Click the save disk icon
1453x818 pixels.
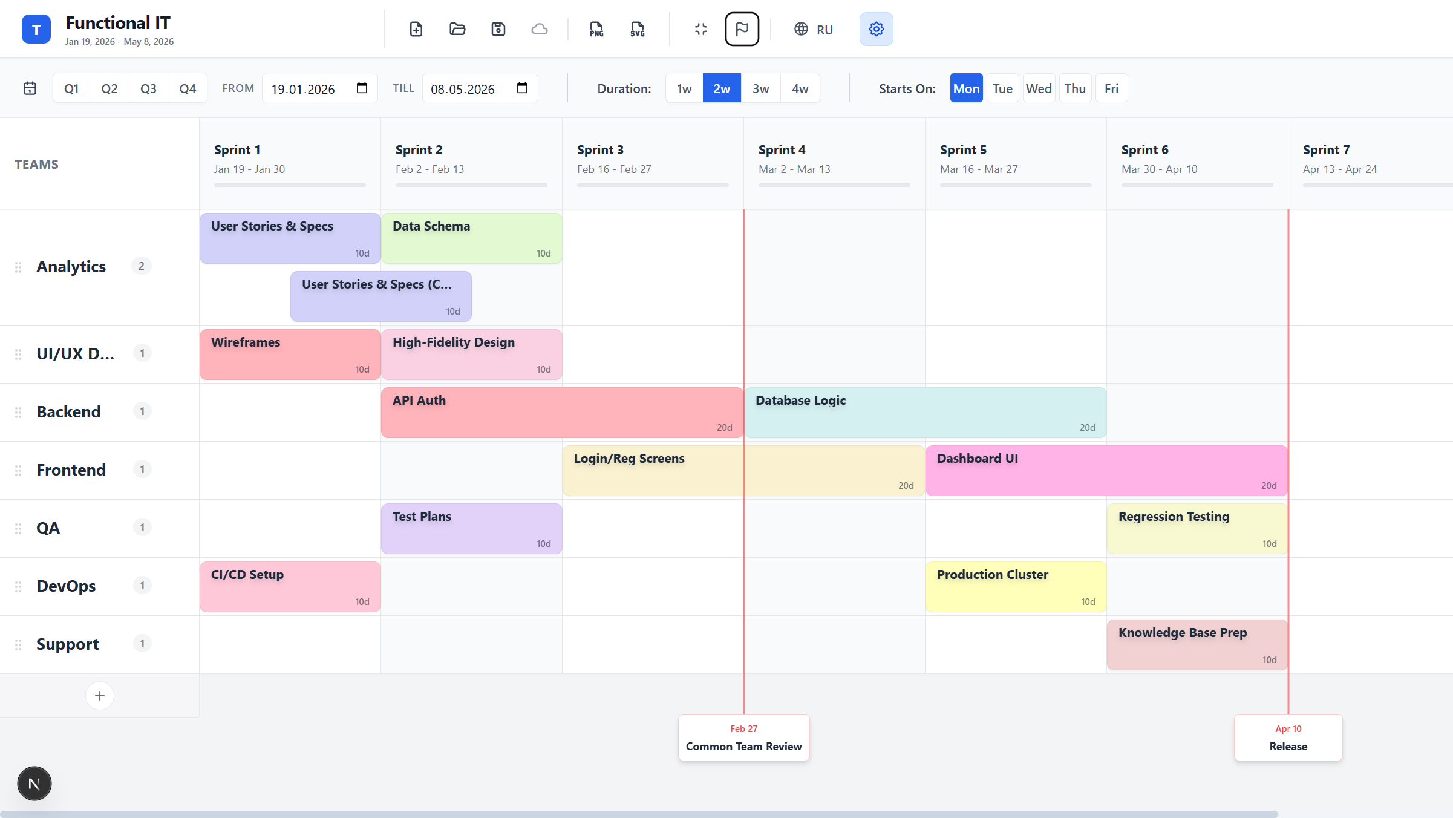(x=498, y=29)
